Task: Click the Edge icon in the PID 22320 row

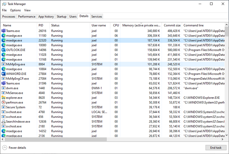Action: click(x=3, y=41)
